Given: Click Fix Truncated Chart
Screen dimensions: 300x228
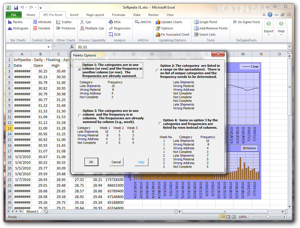Looking at the screenshot, I should pos(172,35).
